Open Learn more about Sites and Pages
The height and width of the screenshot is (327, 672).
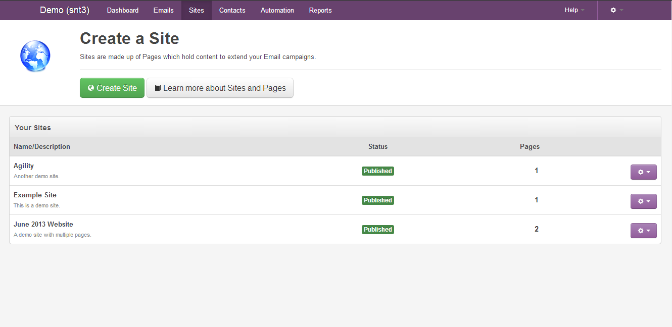220,88
